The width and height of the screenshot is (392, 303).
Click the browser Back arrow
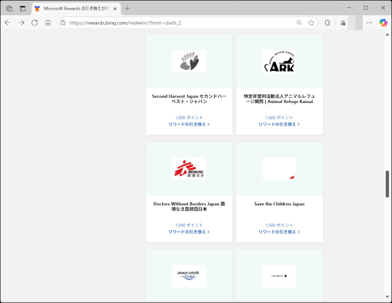pyautogui.click(x=8, y=23)
